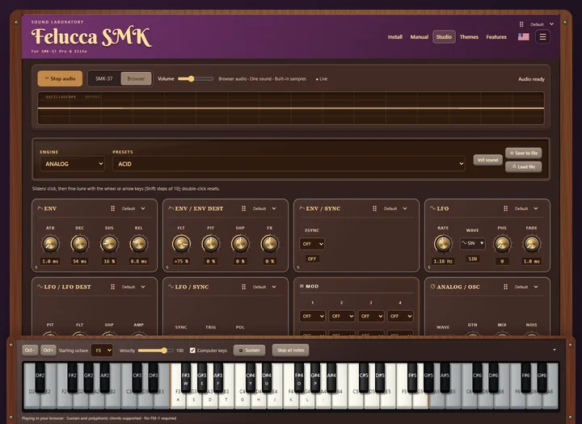This screenshot has height=424, width=582.
Task: Go to the Studio tab
Action: pyautogui.click(x=444, y=36)
